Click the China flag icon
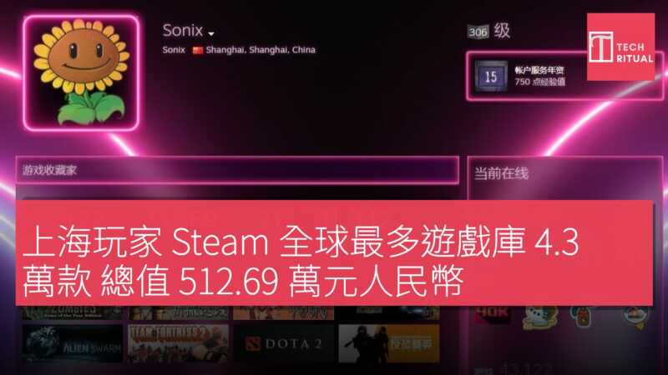 197,50
